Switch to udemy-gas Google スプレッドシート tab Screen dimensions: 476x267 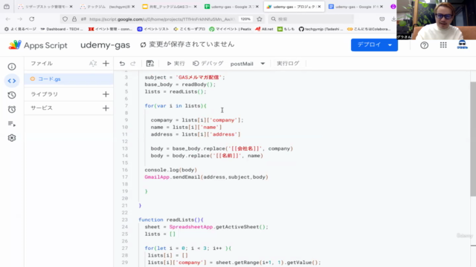pos(232,7)
